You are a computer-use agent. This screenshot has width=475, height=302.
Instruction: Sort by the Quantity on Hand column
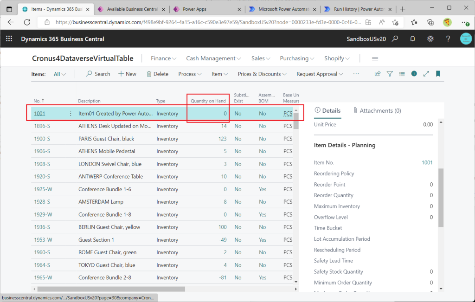[208, 101]
